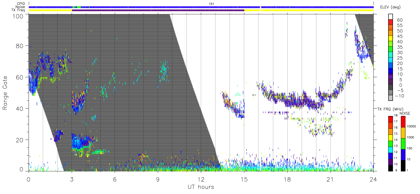420x194 pixels.
Task: Click the 'Range Gate' y-axis title
Action: coord(5,93)
